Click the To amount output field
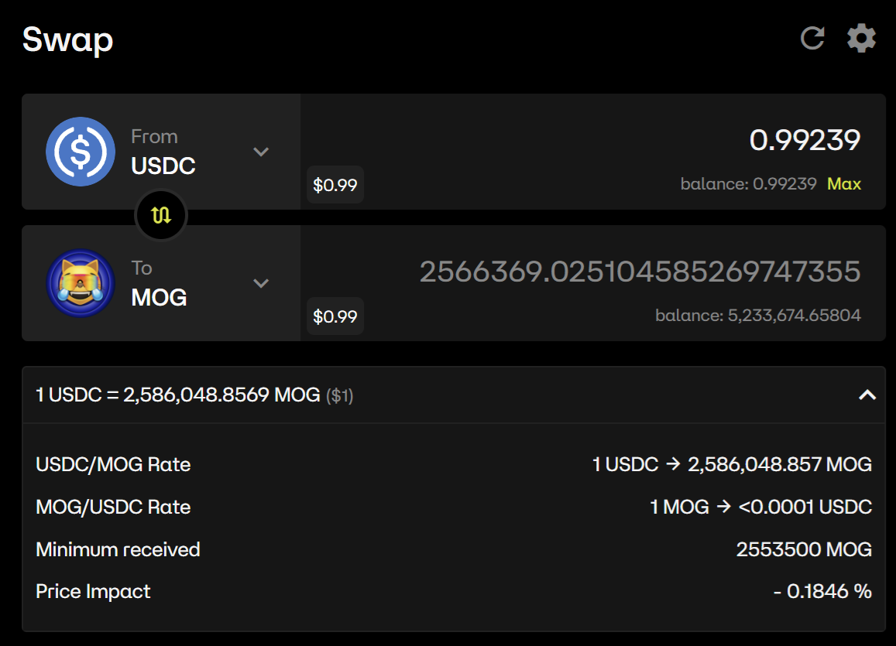This screenshot has width=896, height=646. [x=640, y=272]
